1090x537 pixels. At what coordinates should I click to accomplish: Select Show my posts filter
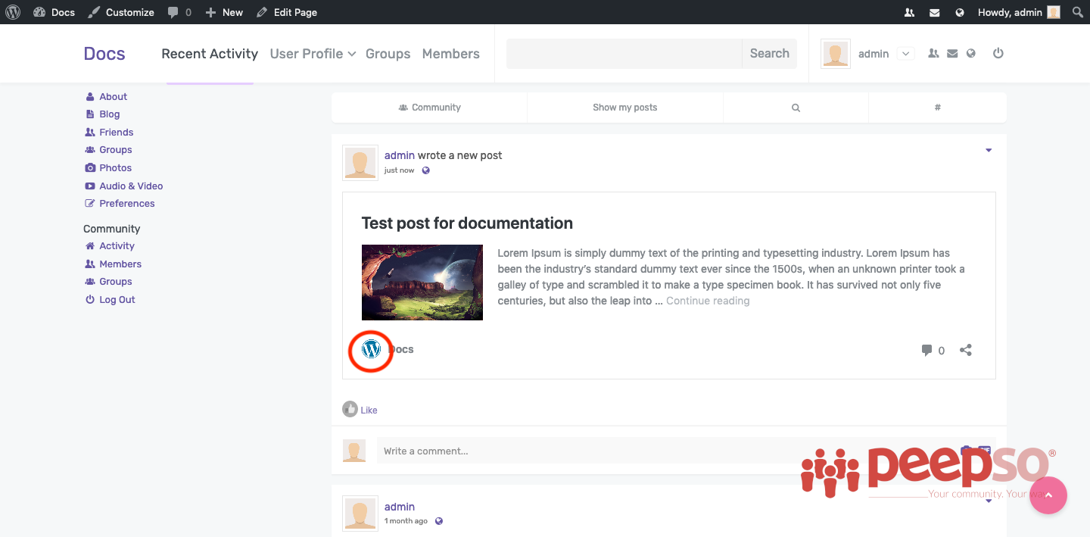tap(625, 108)
